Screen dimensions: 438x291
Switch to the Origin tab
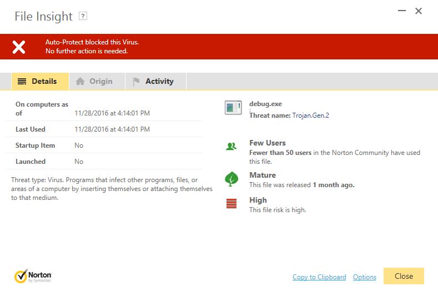pyautogui.click(x=100, y=81)
